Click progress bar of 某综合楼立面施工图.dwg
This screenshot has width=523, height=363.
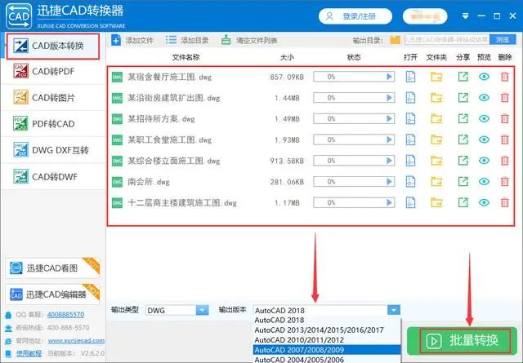point(354,161)
